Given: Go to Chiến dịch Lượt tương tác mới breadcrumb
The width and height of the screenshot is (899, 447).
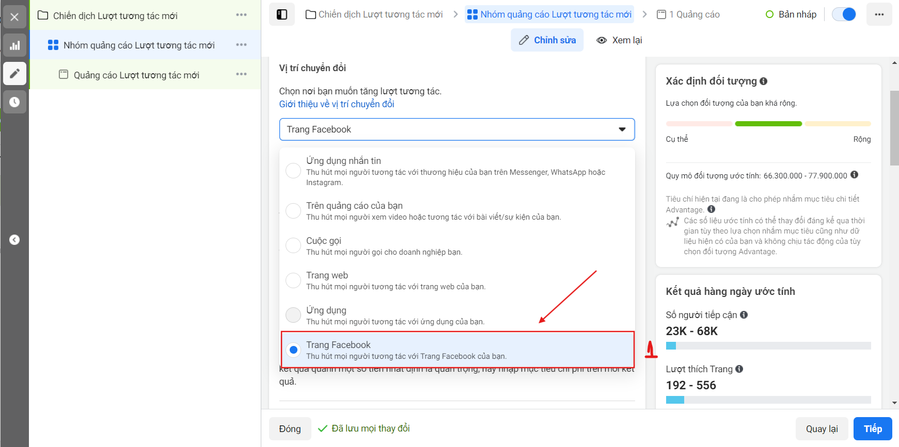Looking at the screenshot, I should pos(374,14).
